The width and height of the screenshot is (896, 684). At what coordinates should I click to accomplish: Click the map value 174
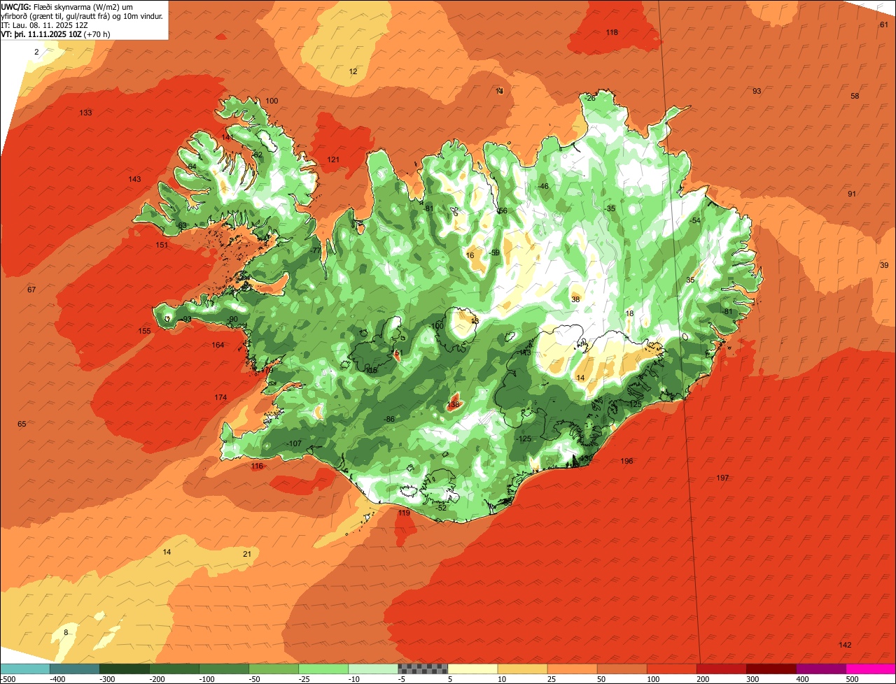(x=220, y=397)
